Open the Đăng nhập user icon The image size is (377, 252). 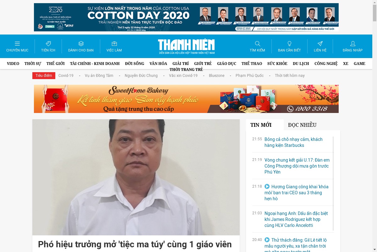(352, 44)
